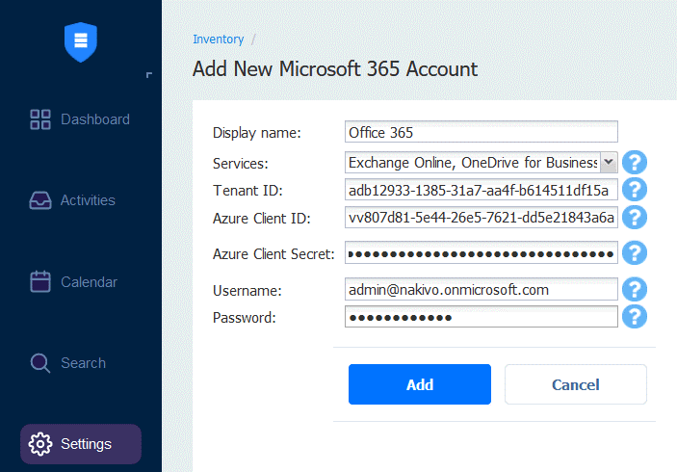Go back via Inventory breadcrumb link
The height and width of the screenshot is (472, 677).
218,39
